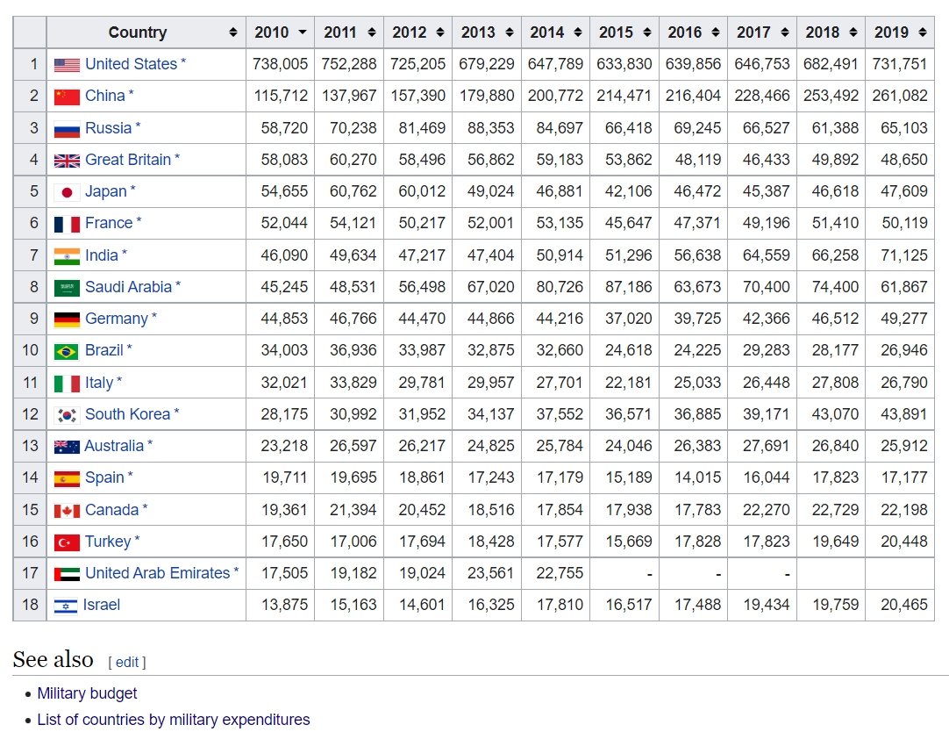
Task: Click the Germany flag icon
Action: click(67, 319)
